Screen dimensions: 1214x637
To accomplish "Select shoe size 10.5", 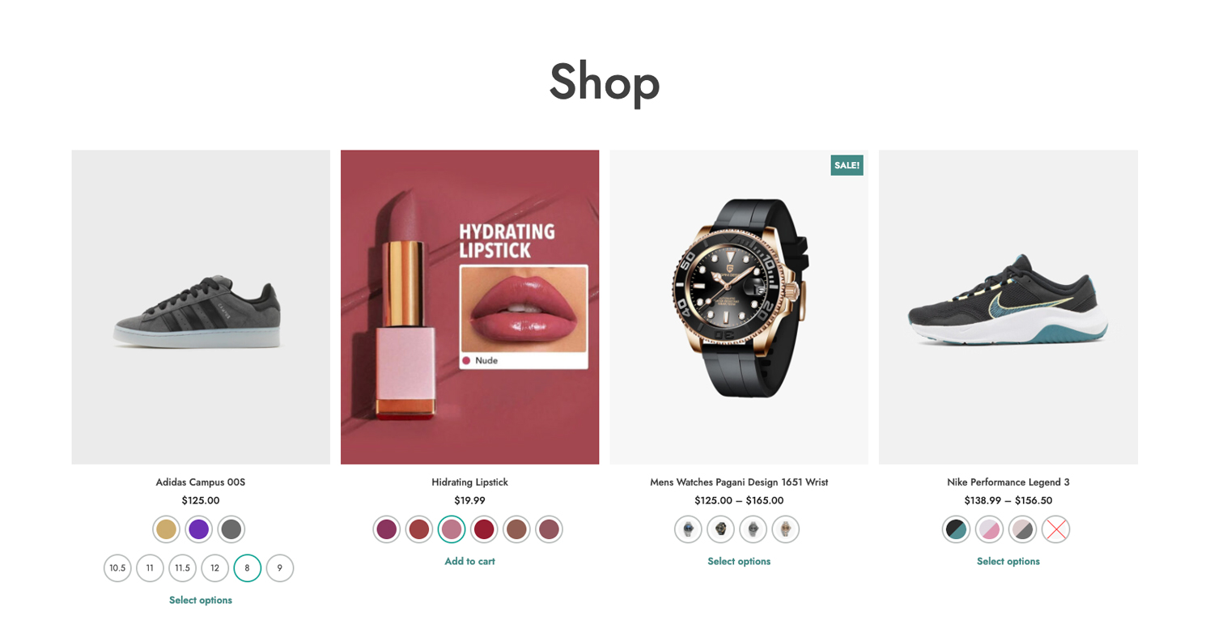I will pyautogui.click(x=117, y=568).
